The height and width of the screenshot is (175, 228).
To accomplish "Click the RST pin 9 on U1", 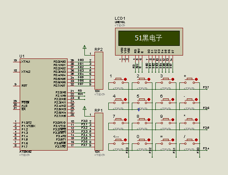I will [16, 86].
